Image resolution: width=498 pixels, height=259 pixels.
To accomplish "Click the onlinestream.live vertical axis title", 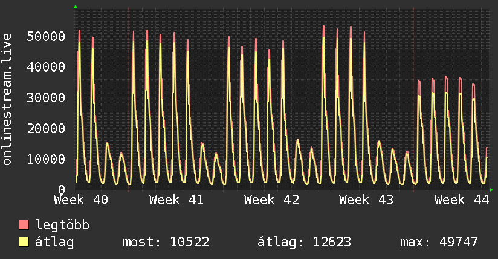I will [7, 99].
